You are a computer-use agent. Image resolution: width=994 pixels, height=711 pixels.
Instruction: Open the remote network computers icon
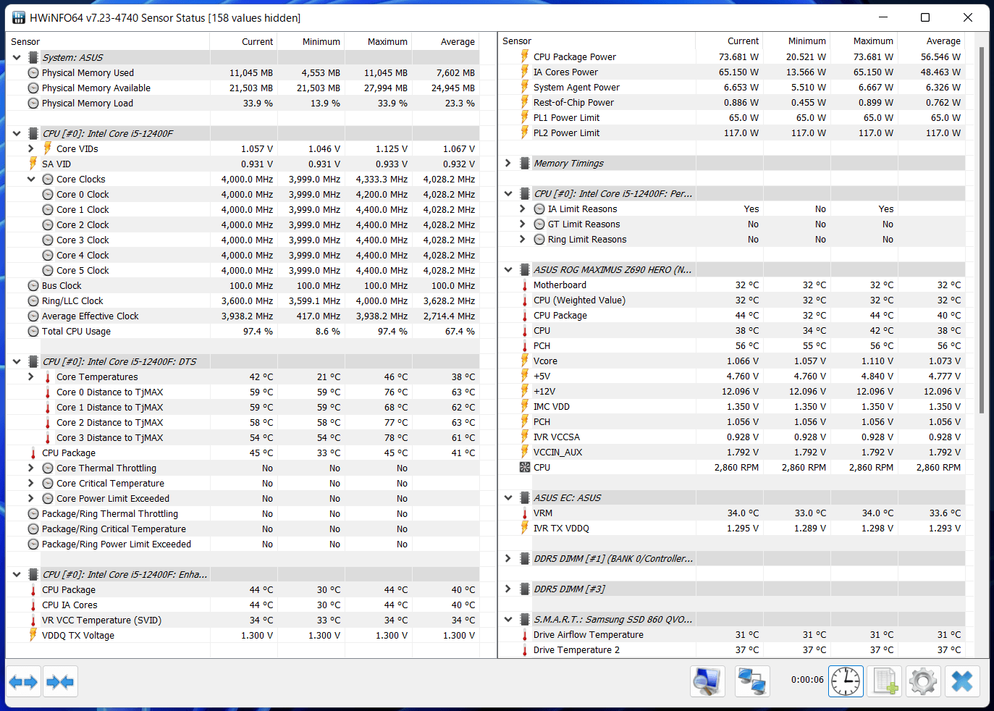pos(752,681)
